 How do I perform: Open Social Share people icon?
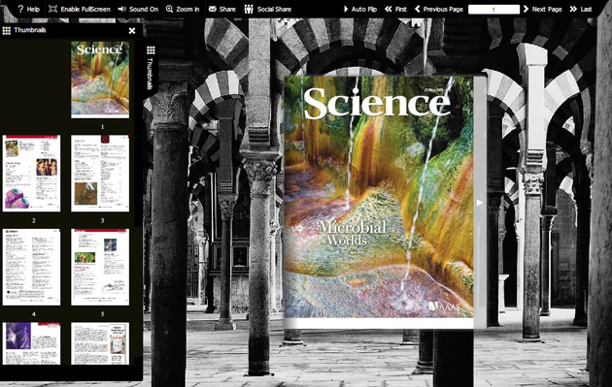[x=249, y=9]
